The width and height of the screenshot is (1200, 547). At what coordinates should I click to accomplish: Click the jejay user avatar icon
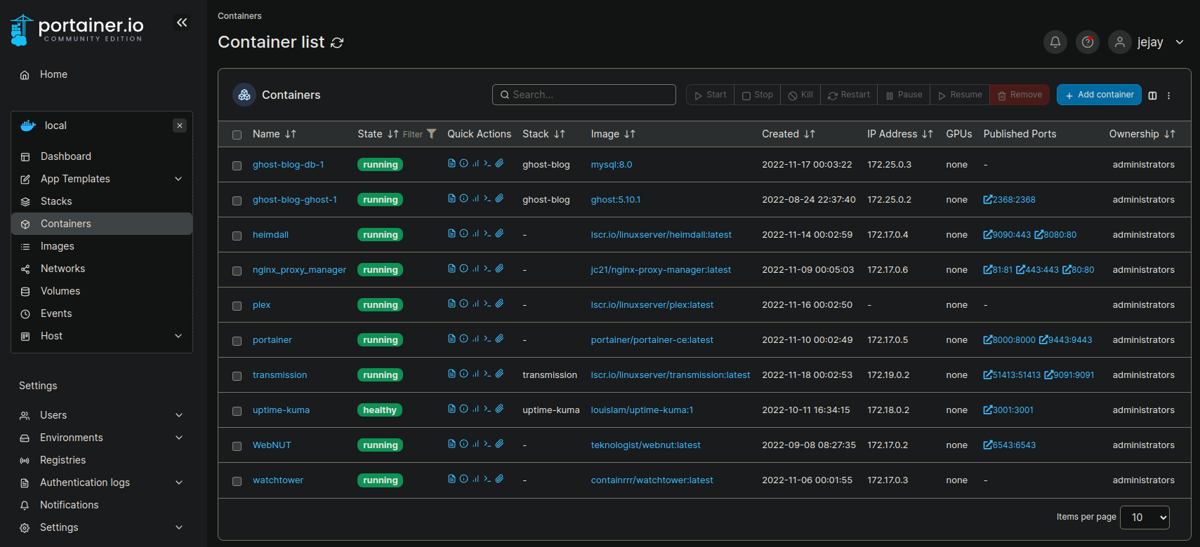coord(1120,42)
